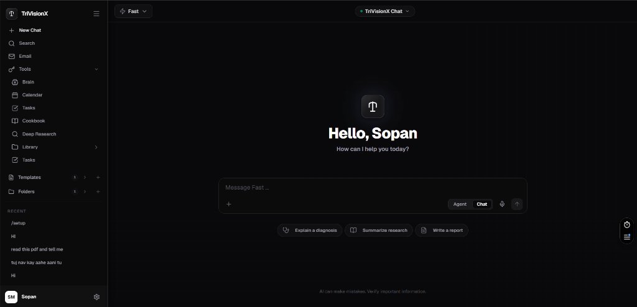Click the Sopan username at bottom

point(29,297)
